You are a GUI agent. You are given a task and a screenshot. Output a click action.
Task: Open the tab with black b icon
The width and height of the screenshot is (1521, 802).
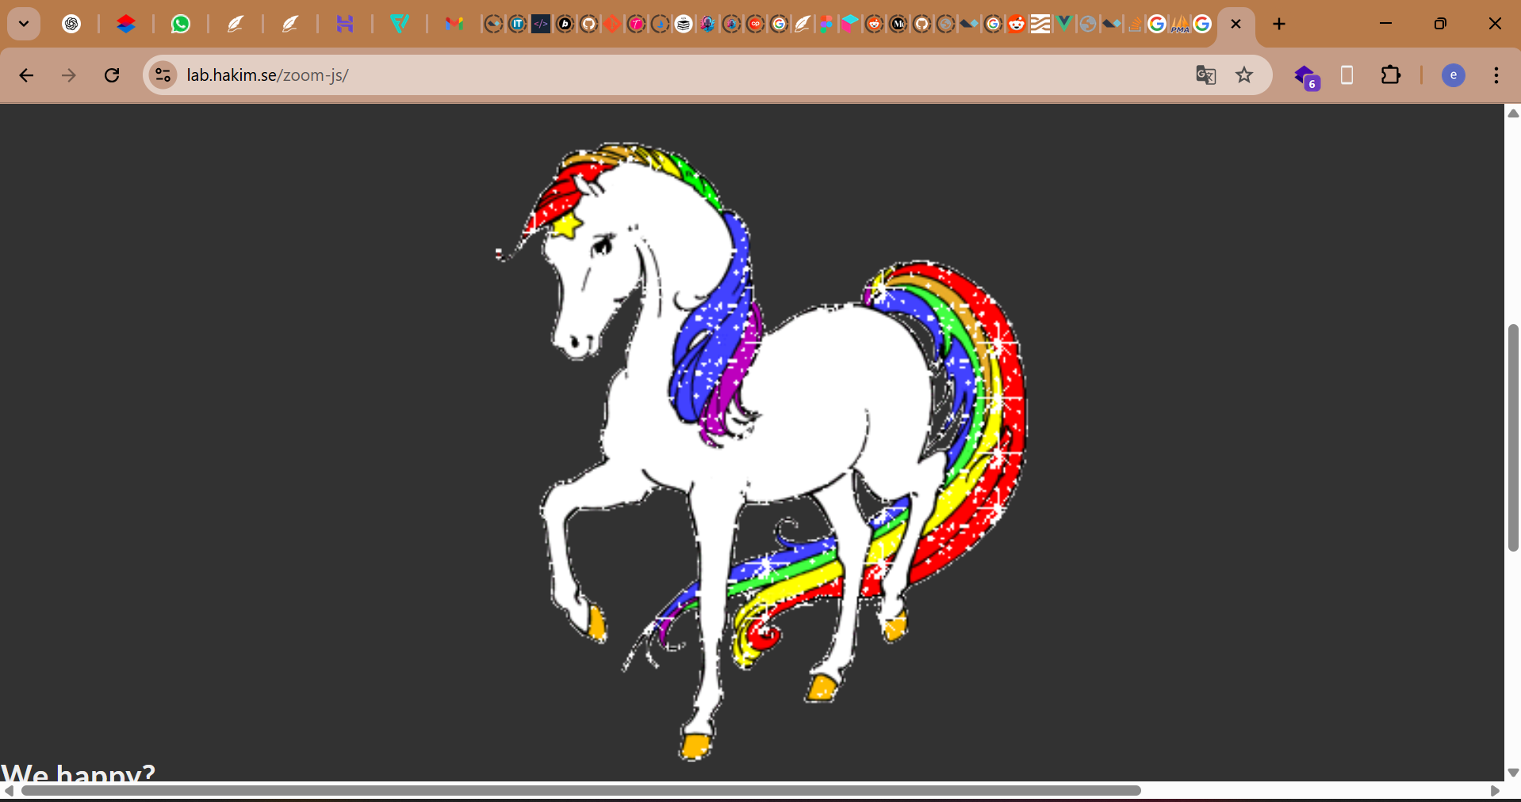pos(565,24)
